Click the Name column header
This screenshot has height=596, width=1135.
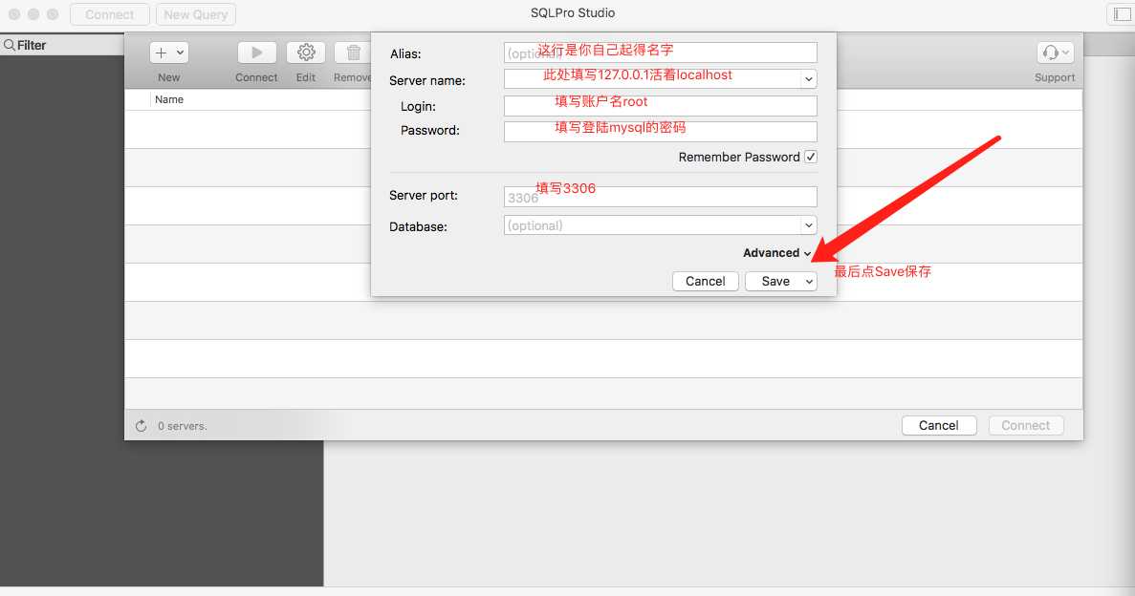click(x=168, y=100)
